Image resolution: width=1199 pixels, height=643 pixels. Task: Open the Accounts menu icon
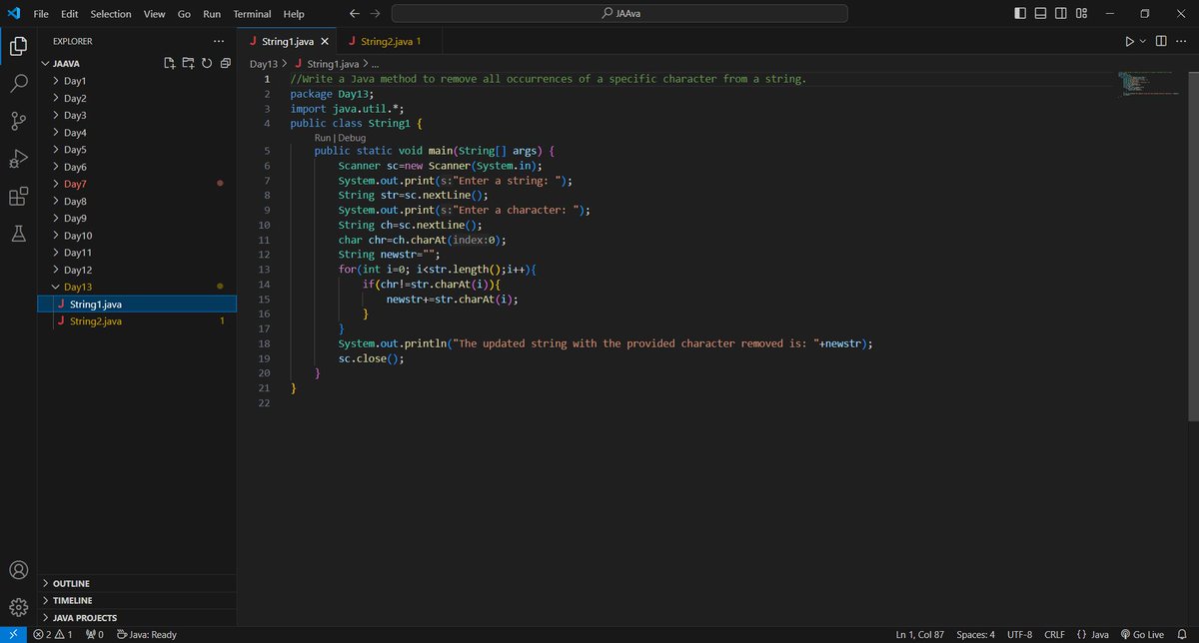coord(18,570)
